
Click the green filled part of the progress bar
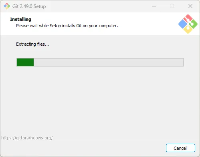point(25,62)
